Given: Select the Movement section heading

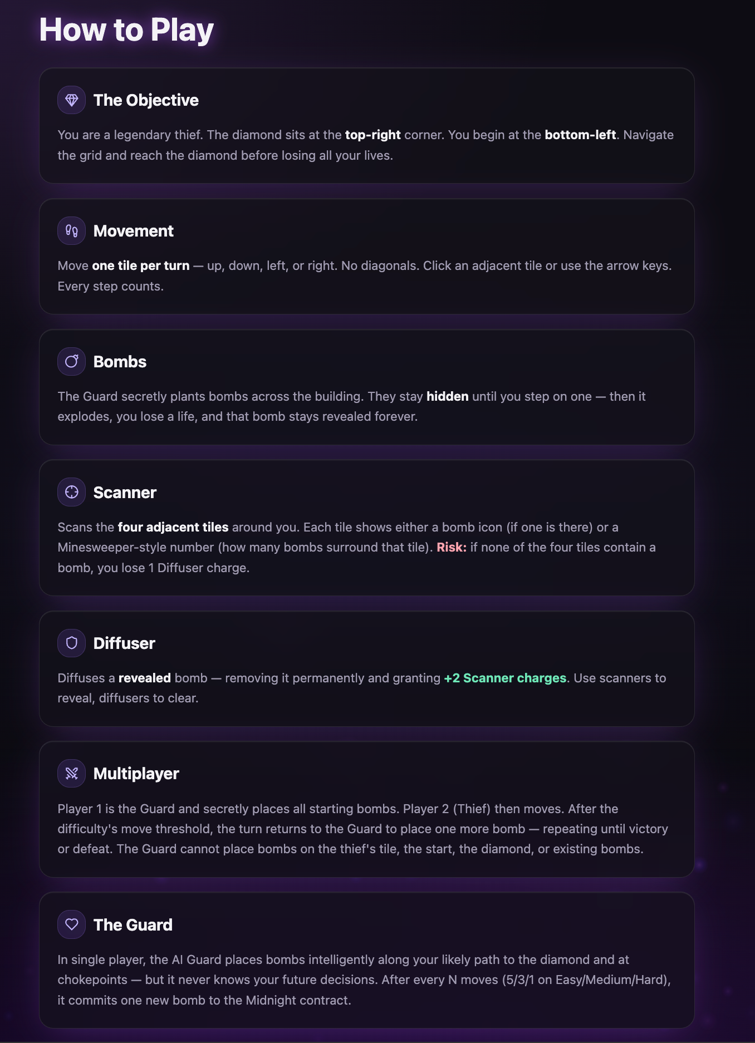Looking at the screenshot, I should click(x=134, y=231).
